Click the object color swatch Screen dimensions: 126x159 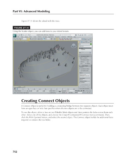pos(91,44)
